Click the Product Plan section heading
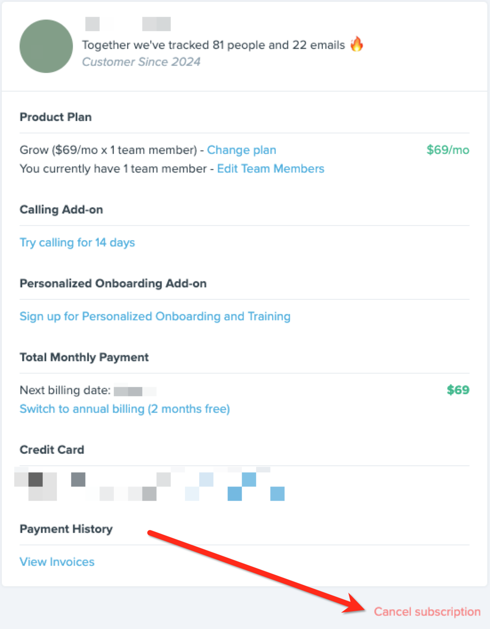The image size is (490, 629). pyautogui.click(x=56, y=117)
